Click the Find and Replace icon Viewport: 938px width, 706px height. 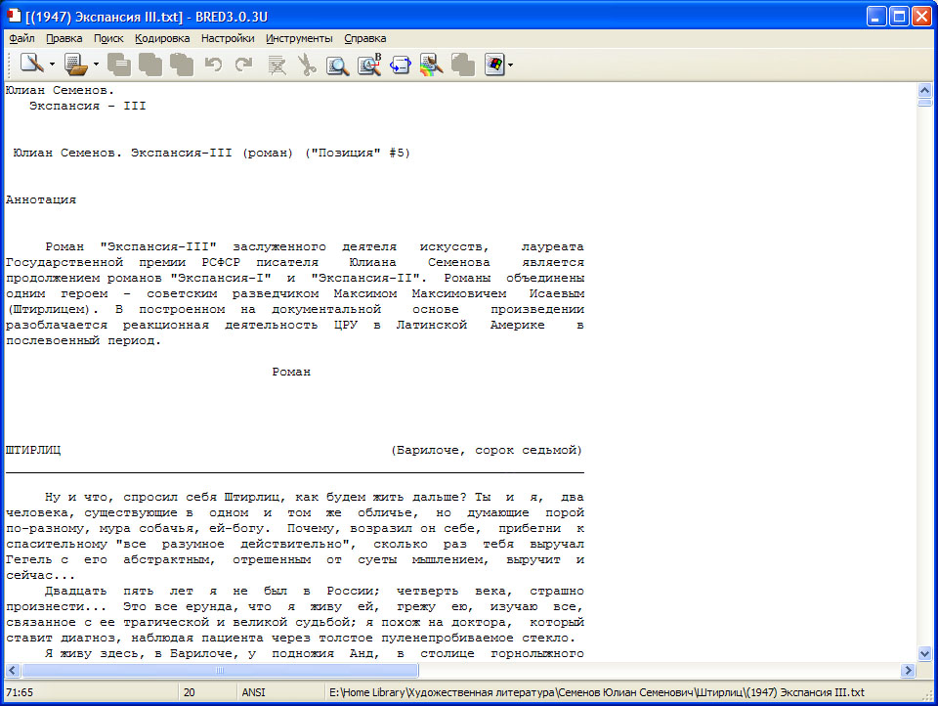(369, 65)
